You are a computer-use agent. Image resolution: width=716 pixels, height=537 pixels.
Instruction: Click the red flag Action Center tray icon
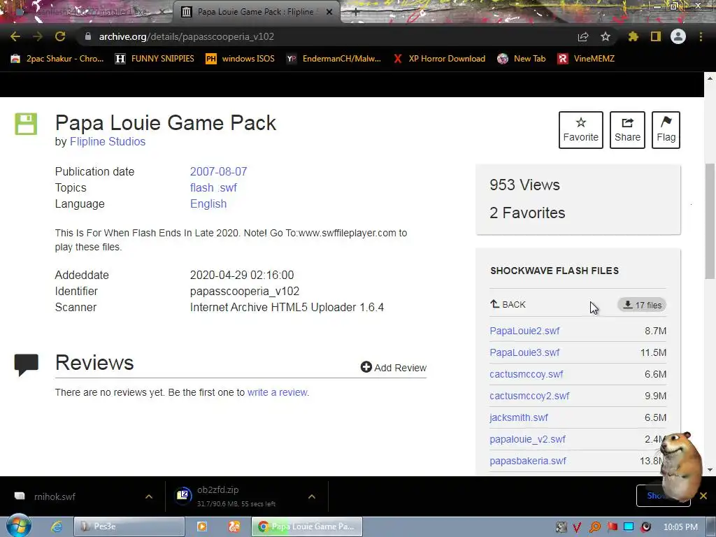[612, 527]
